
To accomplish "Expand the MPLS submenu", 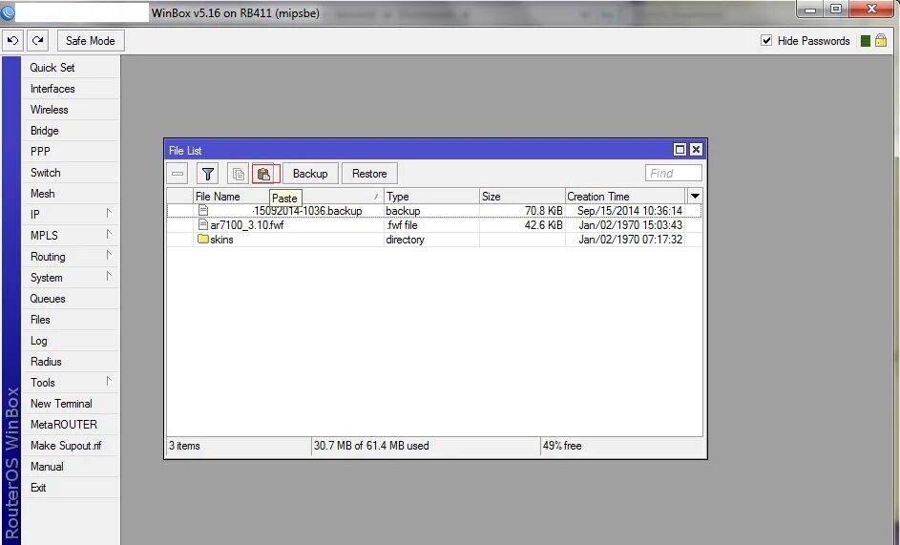I will coord(70,236).
